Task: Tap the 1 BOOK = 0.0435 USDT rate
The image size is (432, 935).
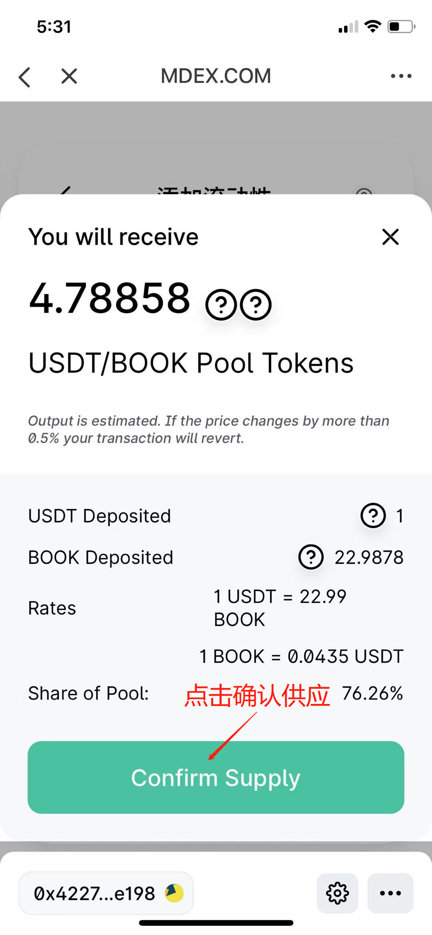Action: (301, 656)
